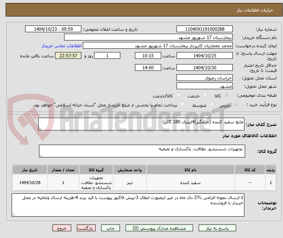Select the کالا/خدمت radio button

coord(178,95)
